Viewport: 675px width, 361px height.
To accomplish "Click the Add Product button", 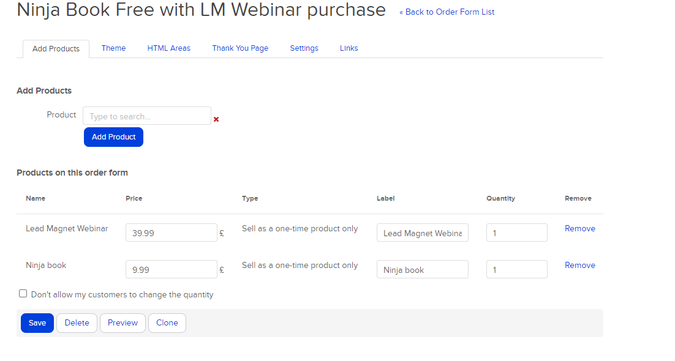I will coord(114,137).
